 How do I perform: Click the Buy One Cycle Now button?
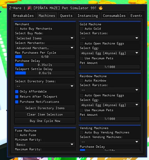coord(45,121)
